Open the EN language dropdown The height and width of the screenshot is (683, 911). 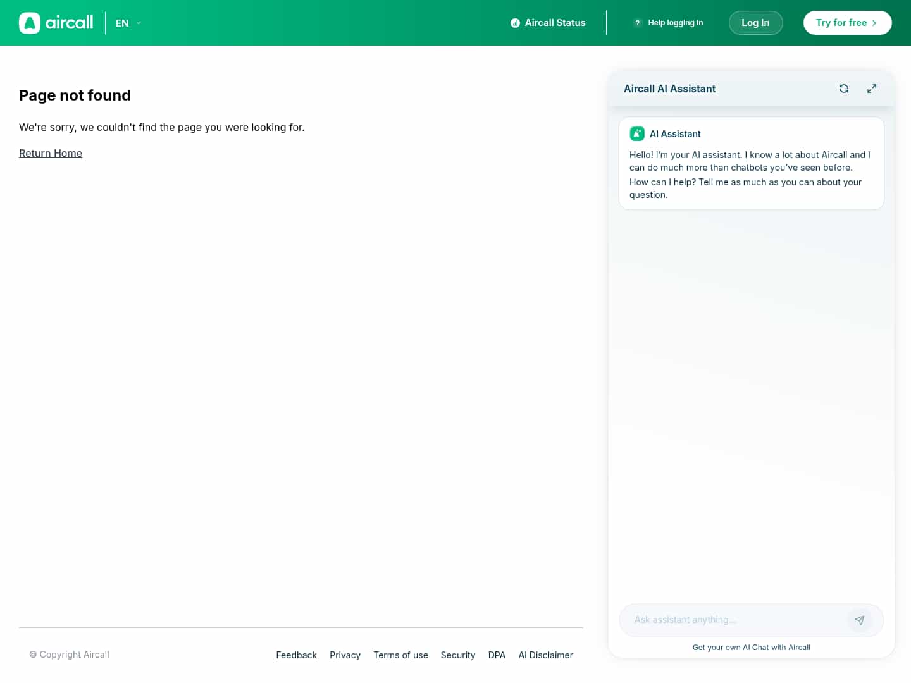coord(128,23)
